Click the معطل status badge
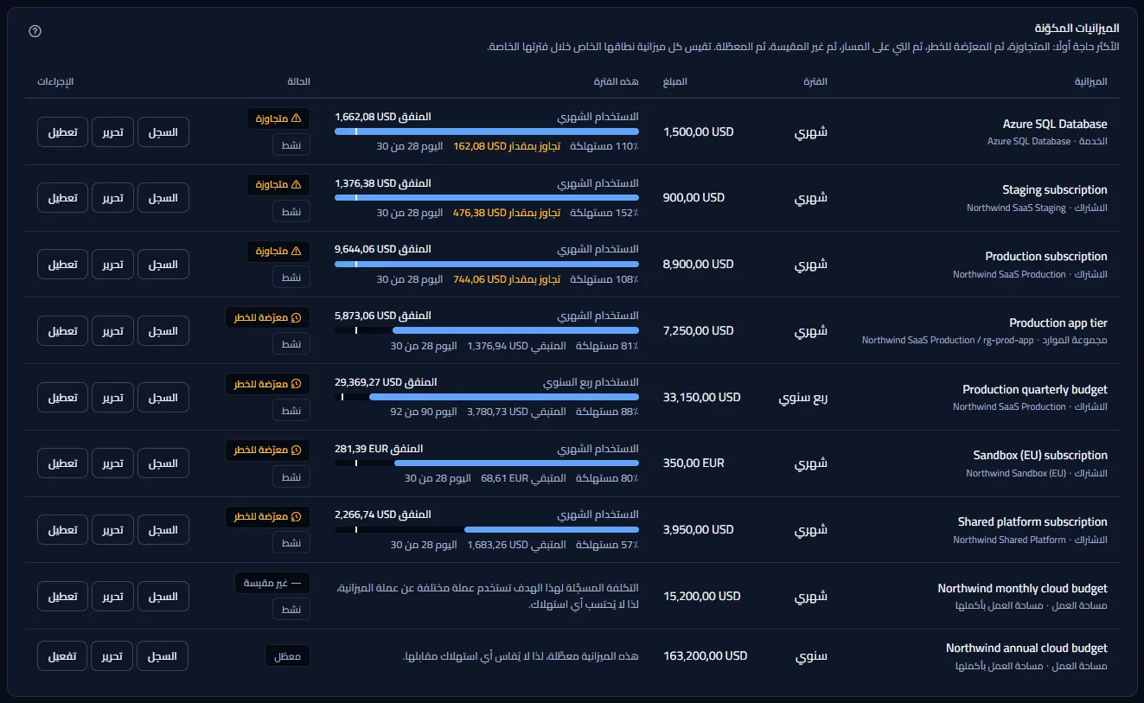1144x703 pixels. click(287, 655)
